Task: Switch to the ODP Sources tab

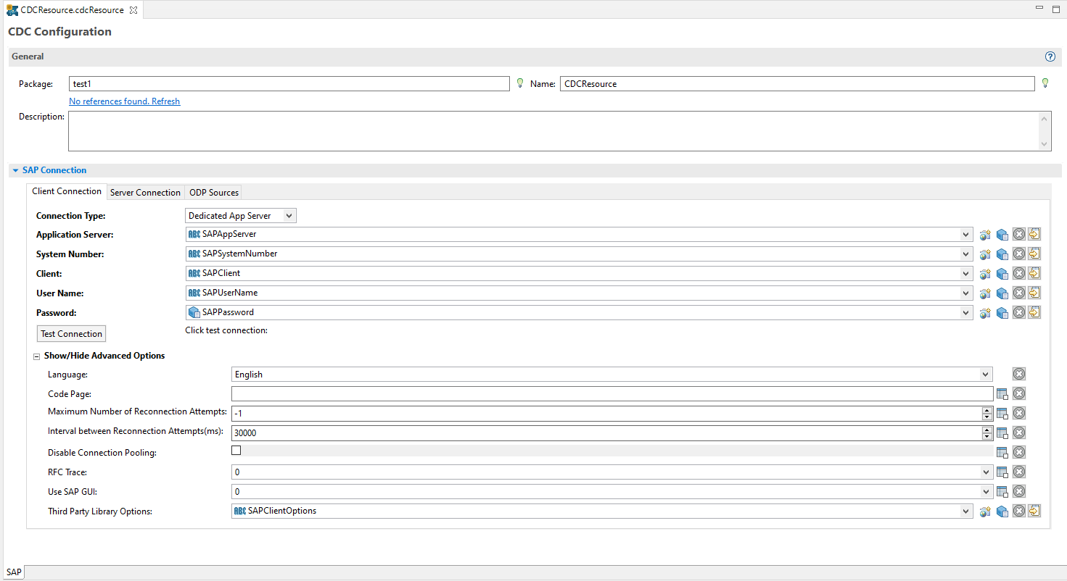Action: pos(214,193)
